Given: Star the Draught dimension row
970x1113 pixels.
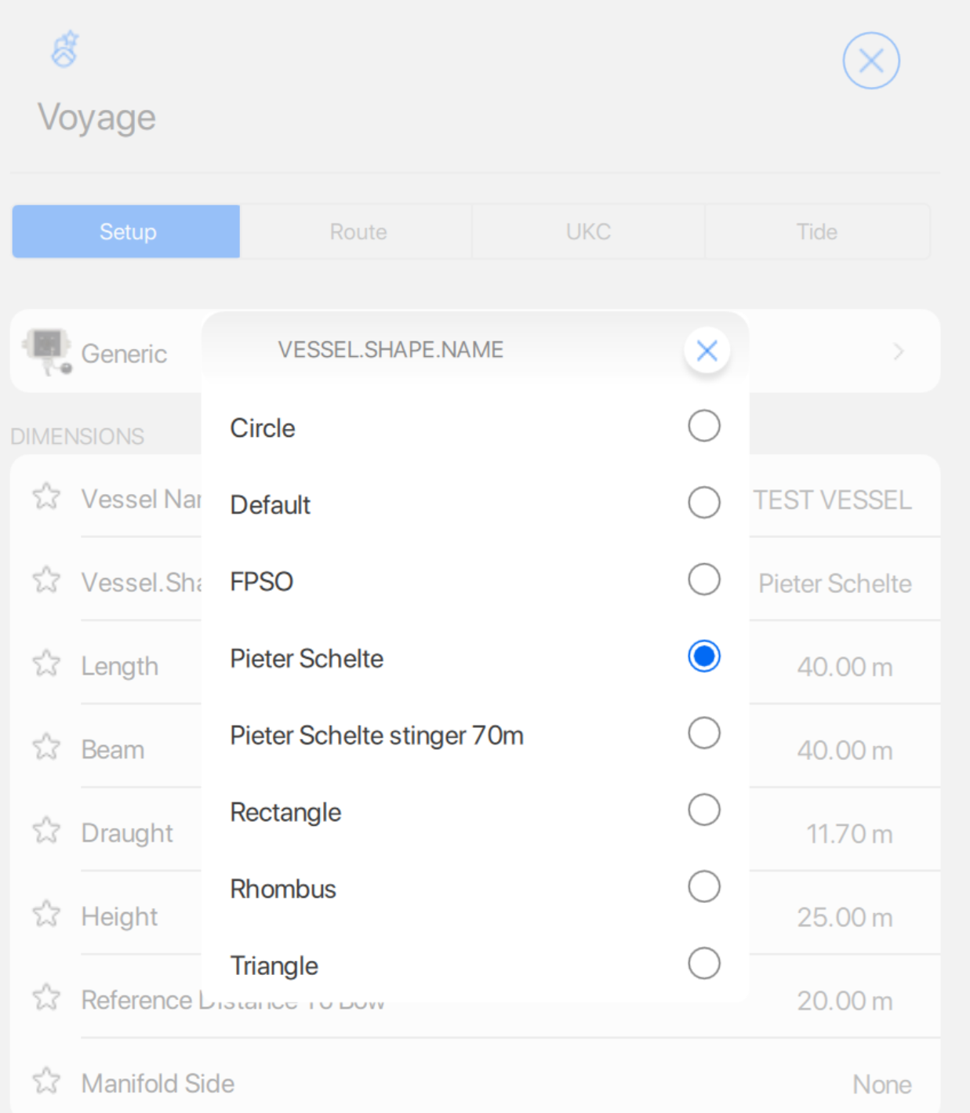Looking at the screenshot, I should click(x=46, y=831).
